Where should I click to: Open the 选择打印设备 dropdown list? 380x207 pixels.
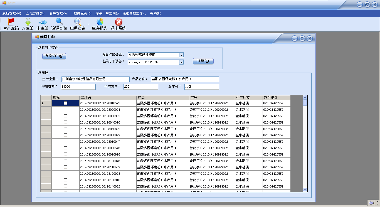point(181,62)
